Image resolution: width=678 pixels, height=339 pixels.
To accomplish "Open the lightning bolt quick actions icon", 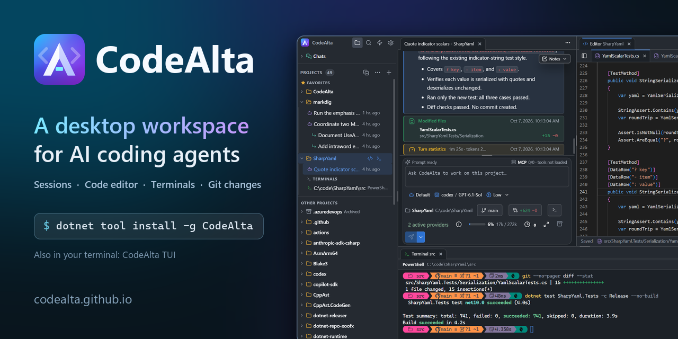I will [380, 43].
